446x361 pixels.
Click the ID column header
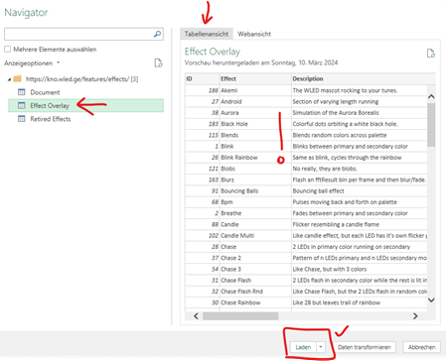pyautogui.click(x=202, y=78)
